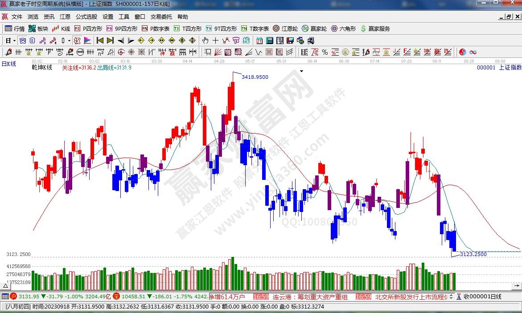This screenshot has width=522, height=313.
Task: Open the calculator icon in toolbar
Action: (x=269, y=41)
